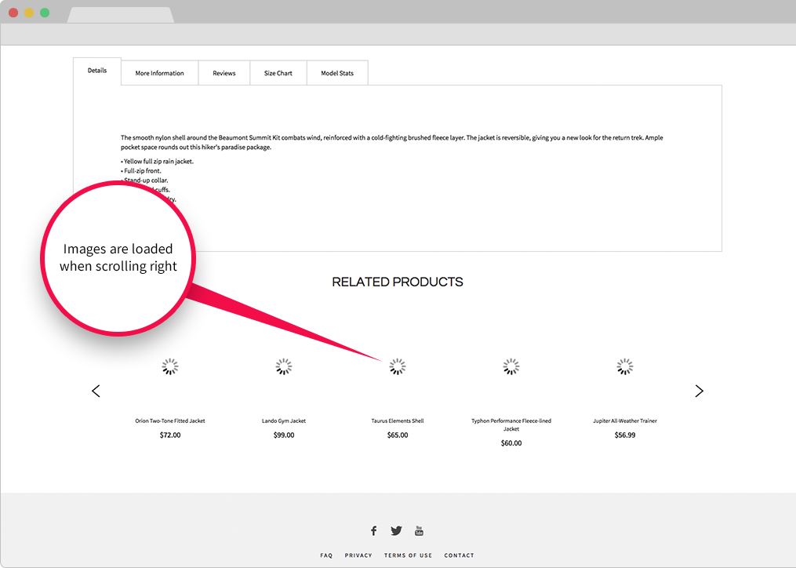The width and height of the screenshot is (796, 568).
Task: Open the Size Chart tab
Action: click(278, 73)
